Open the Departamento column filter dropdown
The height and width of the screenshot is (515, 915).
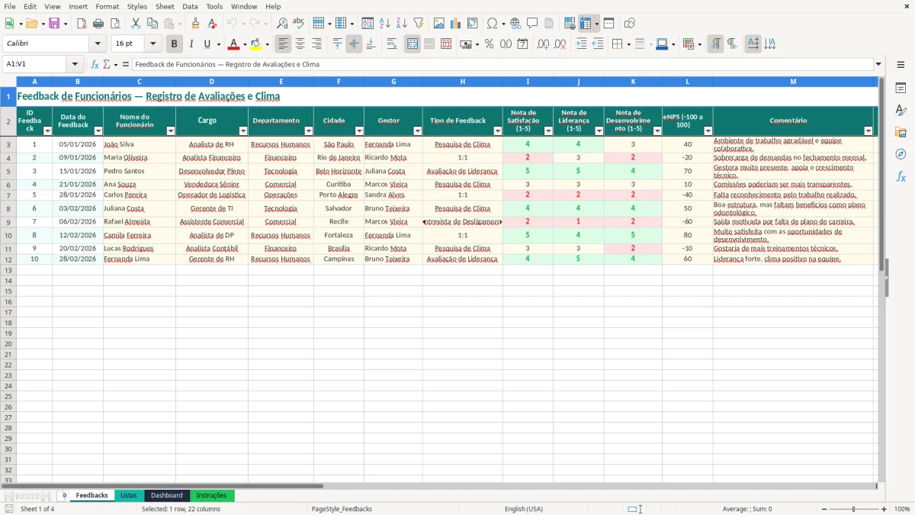pyautogui.click(x=309, y=131)
